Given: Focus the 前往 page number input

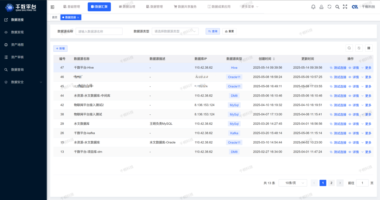Looking at the screenshot, I should 362,183.
